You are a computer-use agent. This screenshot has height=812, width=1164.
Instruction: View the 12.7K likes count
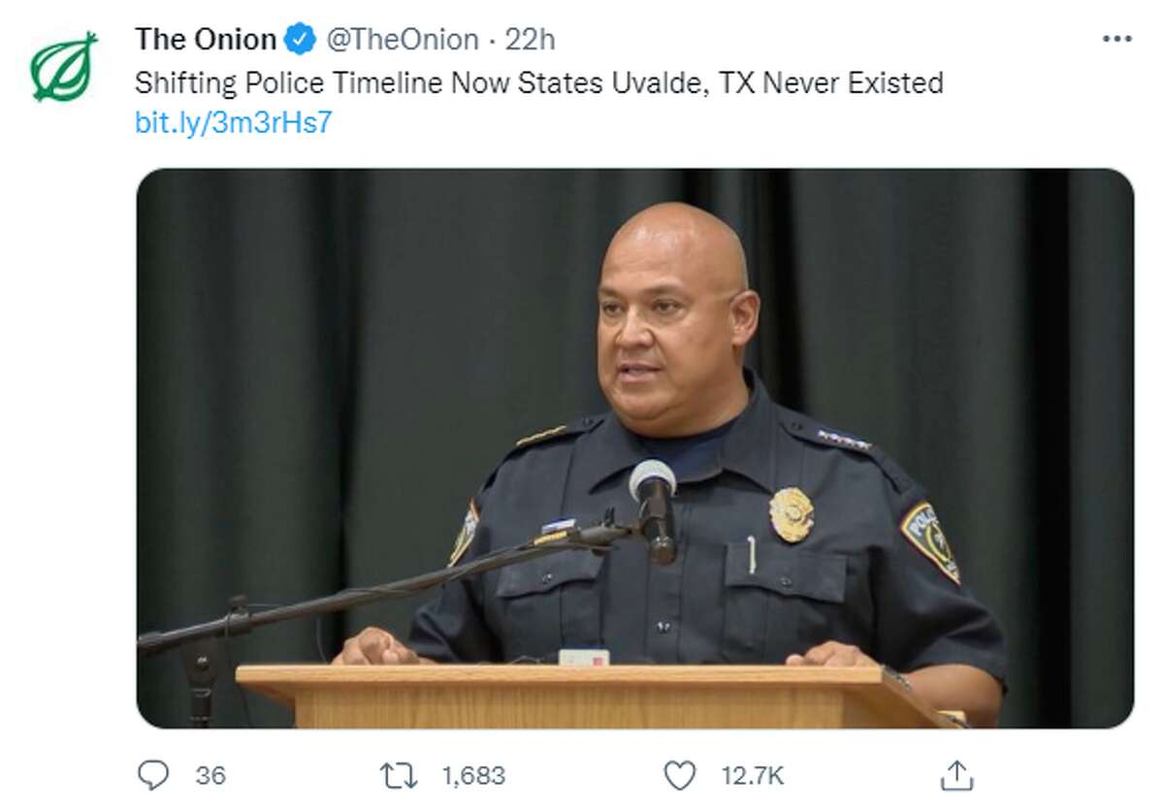coord(752,776)
